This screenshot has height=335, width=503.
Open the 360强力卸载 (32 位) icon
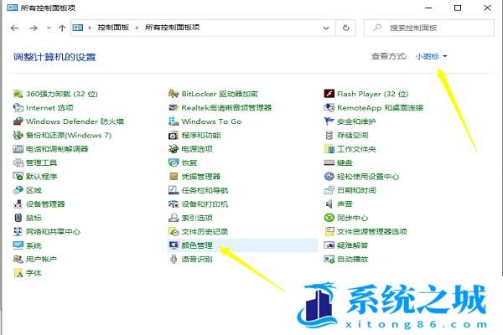pos(18,94)
